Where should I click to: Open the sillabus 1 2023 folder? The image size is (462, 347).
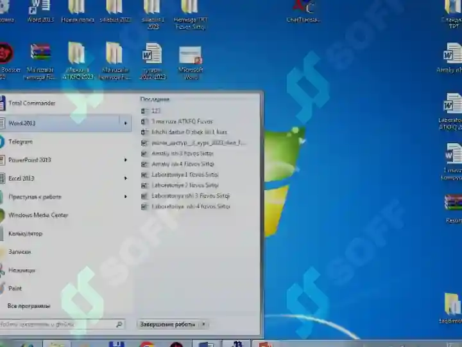tap(153, 14)
